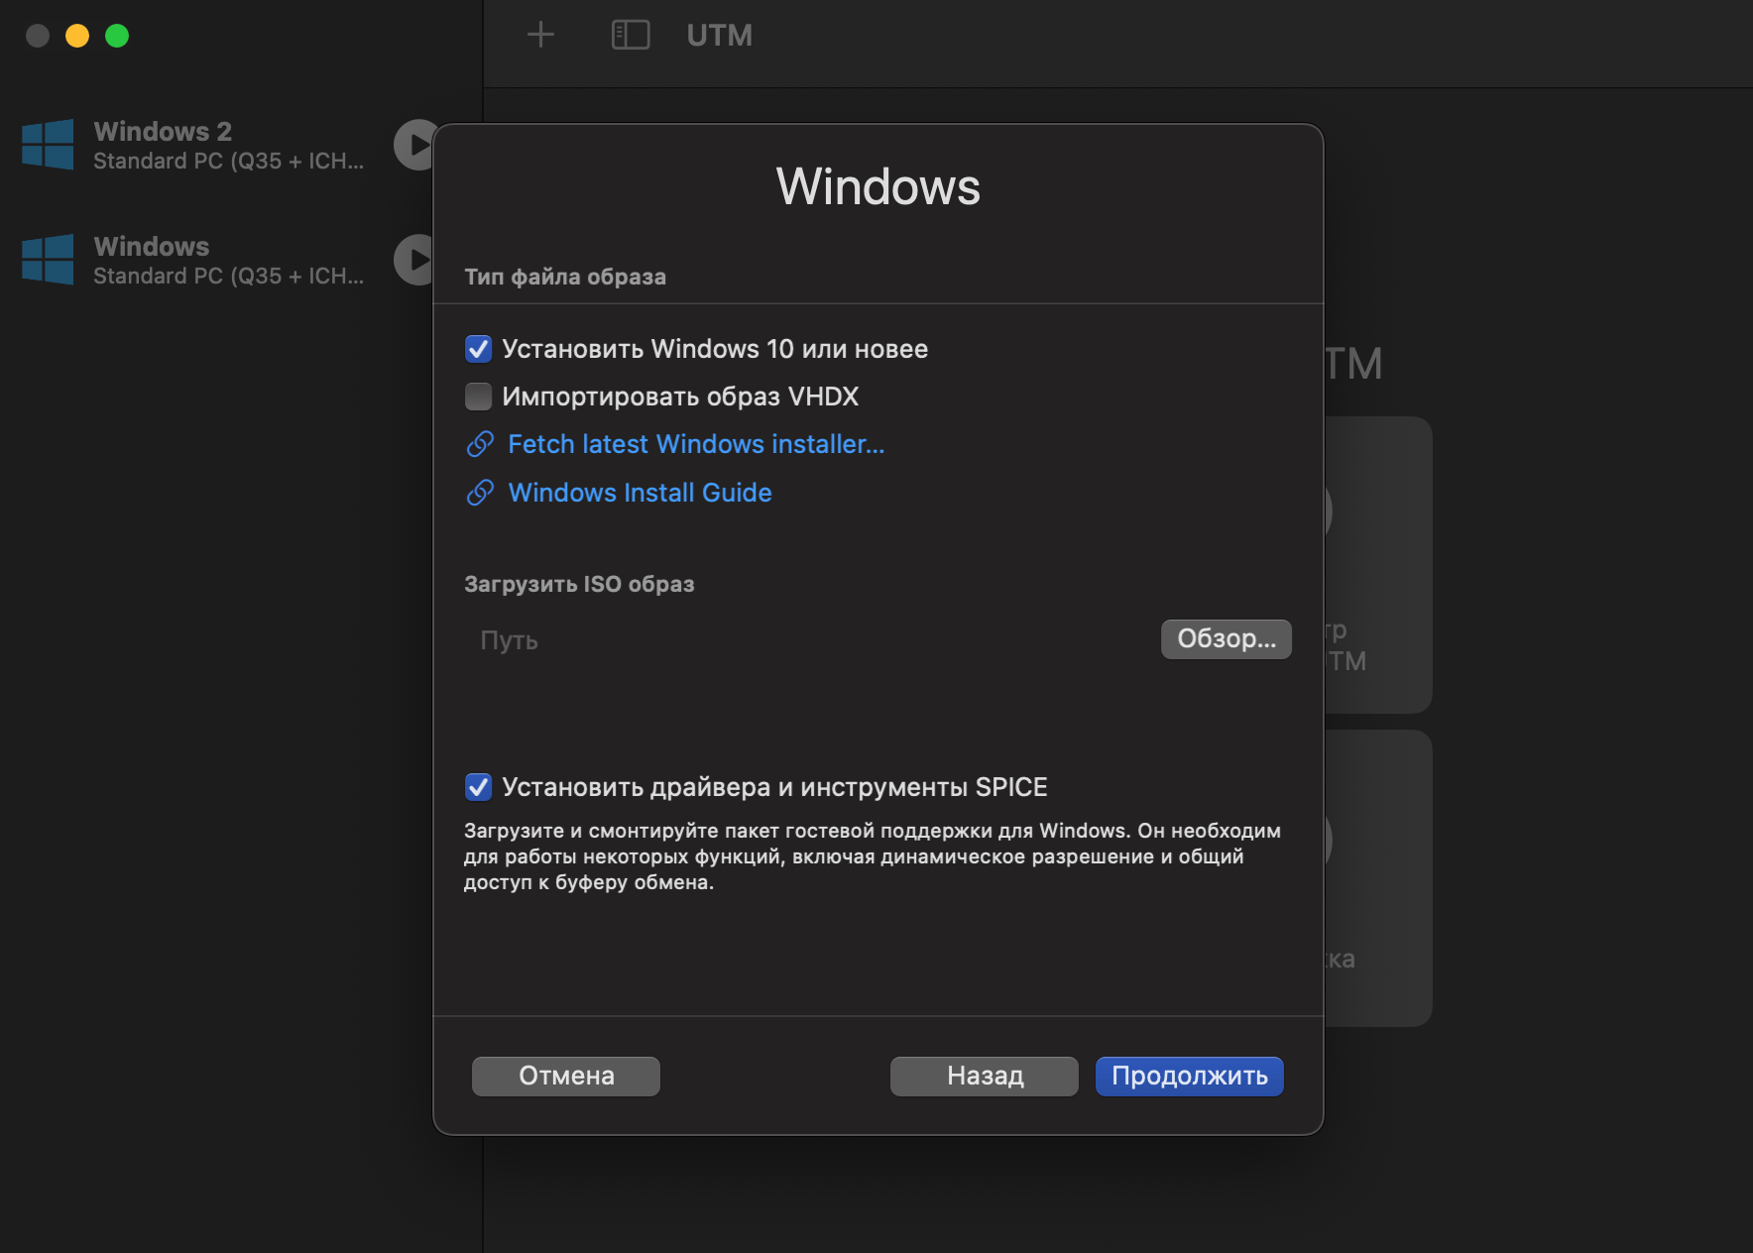Click the logo icon of the second Windows VM

click(x=48, y=260)
